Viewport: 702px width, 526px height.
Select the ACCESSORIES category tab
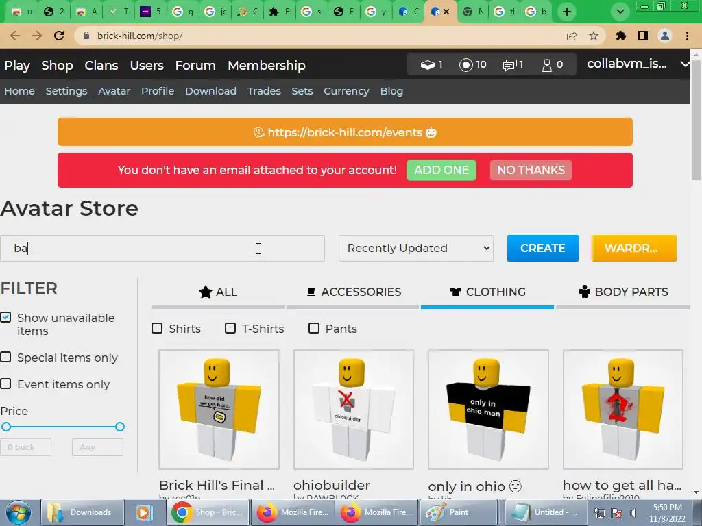point(353,292)
